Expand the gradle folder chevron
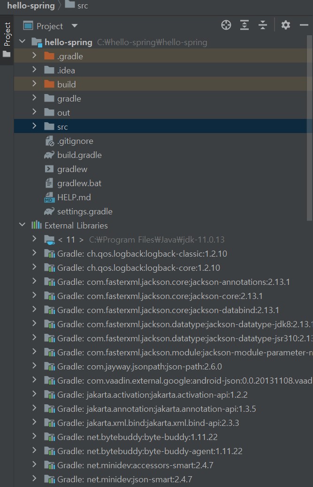The image size is (313, 487). (x=34, y=98)
